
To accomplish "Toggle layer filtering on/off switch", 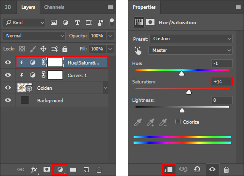I will [112, 22].
